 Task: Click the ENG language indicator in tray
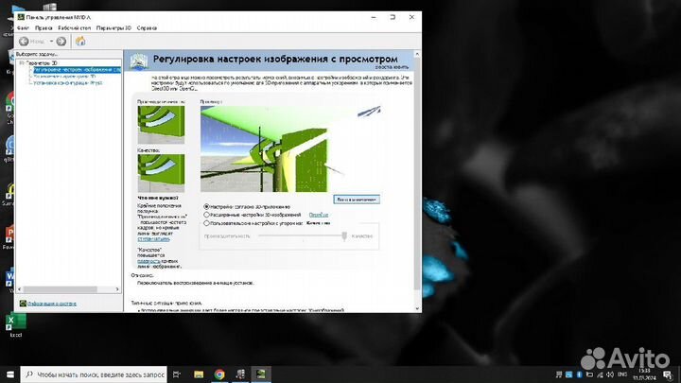coord(622,374)
